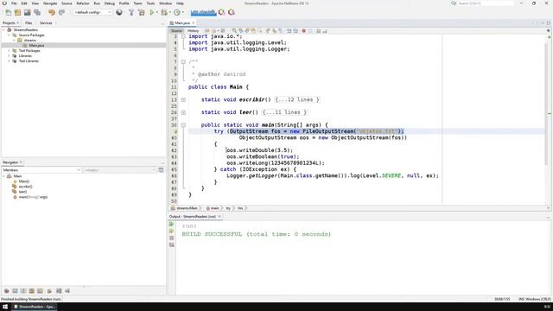Image resolution: width=553 pixels, height=311 pixels.
Task: Toggle the sort-by-name icon in Navigator footer
Action: click(x=67, y=291)
